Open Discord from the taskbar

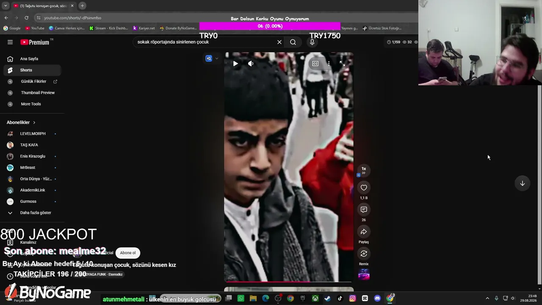click(377, 299)
